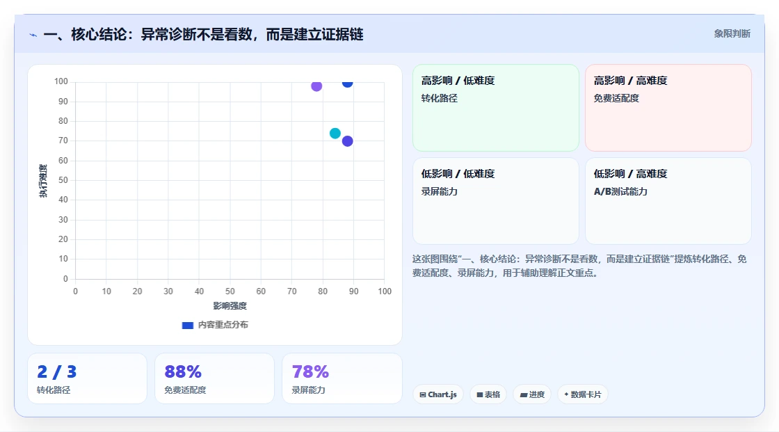
Task: Click the 转化路径 label under 2 / 3
Action: pyautogui.click(x=54, y=390)
